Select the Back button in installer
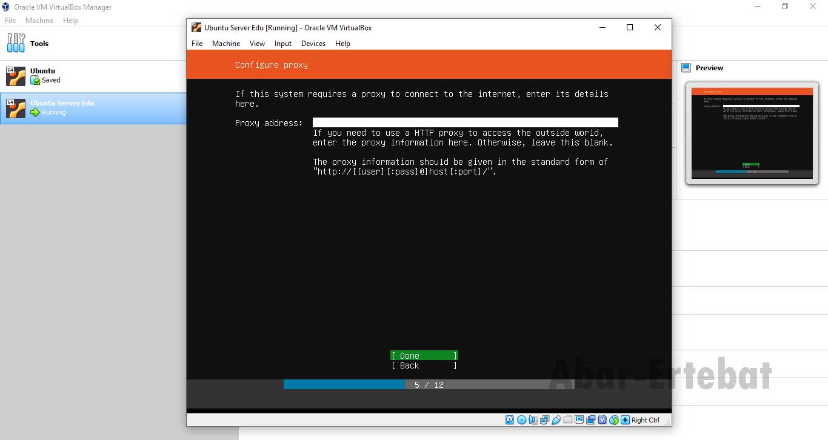Screen dimensions: 828x440 tap(424, 365)
